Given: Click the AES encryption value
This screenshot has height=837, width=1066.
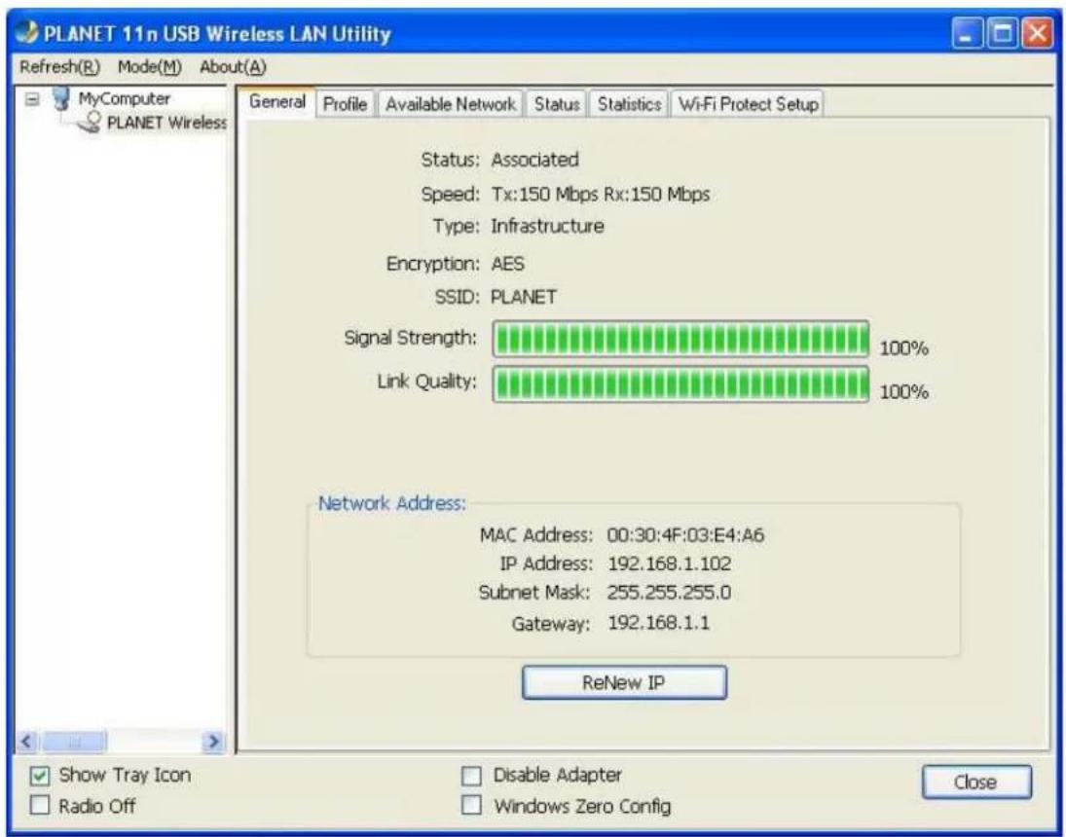Looking at the screenshot, I should pyautogui.click(x=508, y=264).
